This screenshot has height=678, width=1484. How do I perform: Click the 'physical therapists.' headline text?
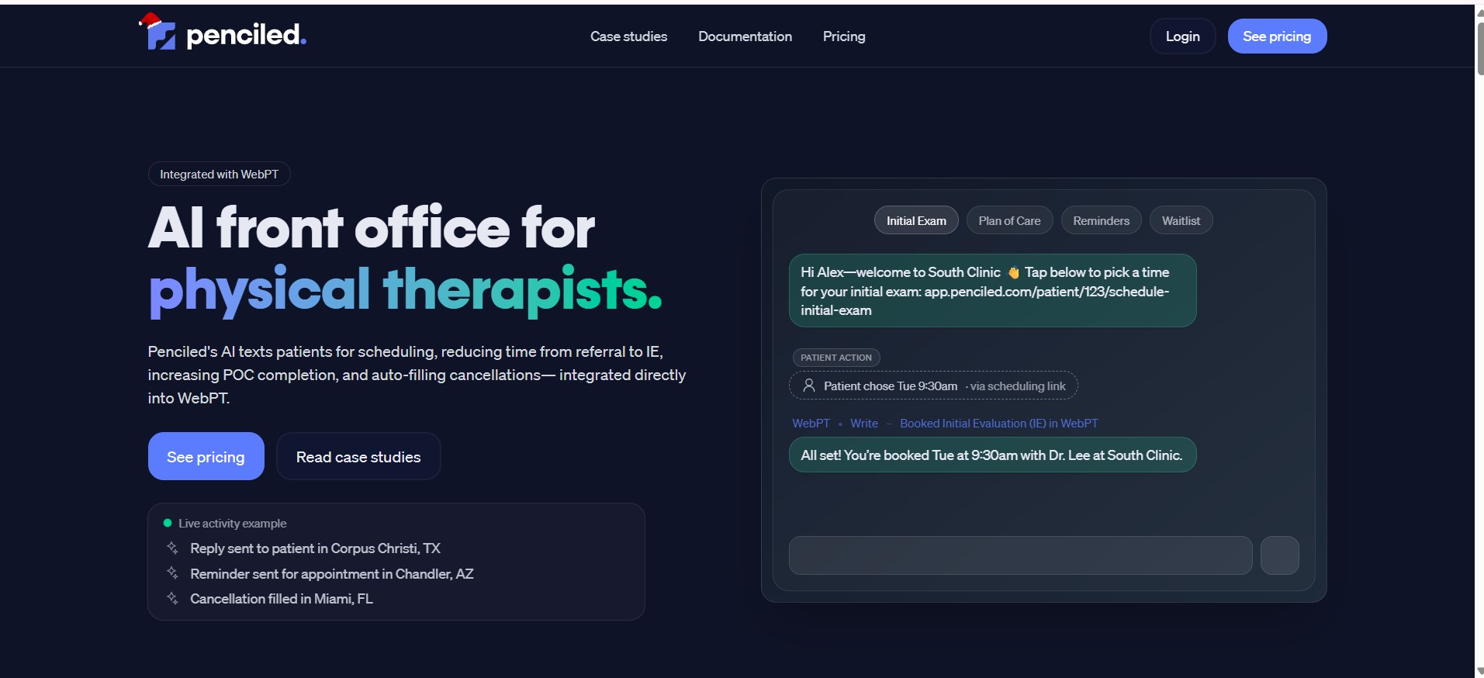(406, 290)
